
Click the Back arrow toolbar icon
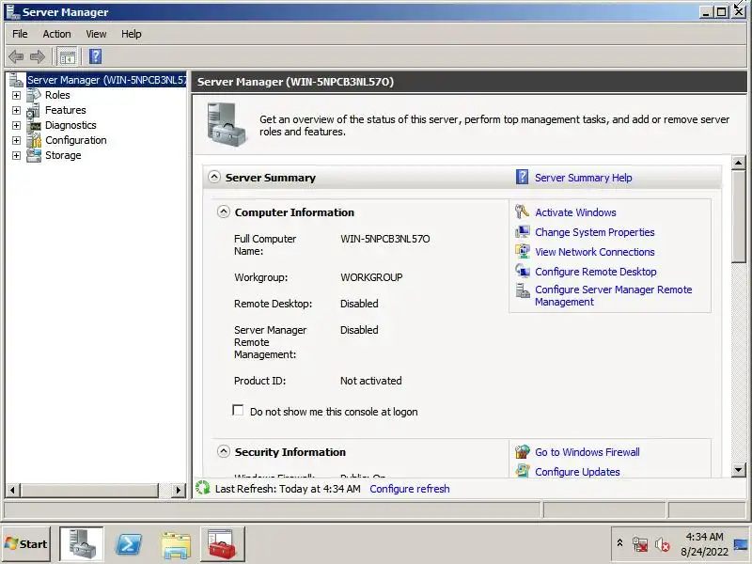tap(16, 56)
